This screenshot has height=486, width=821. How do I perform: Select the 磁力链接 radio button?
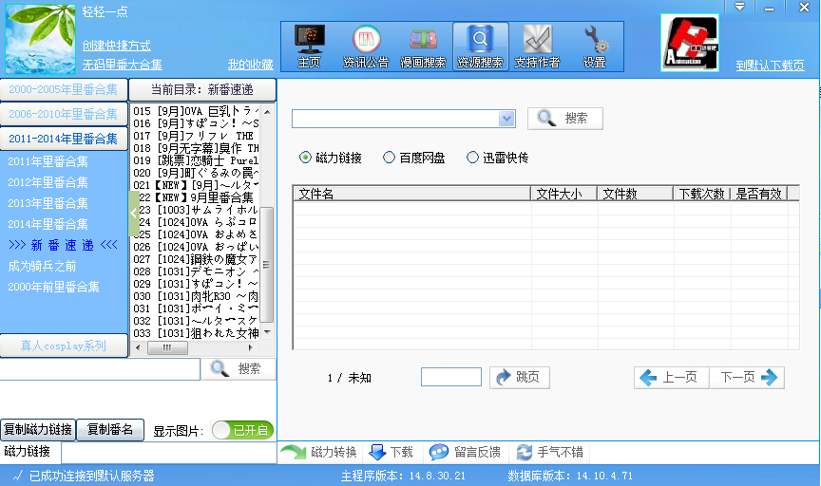tap(305, 158)
